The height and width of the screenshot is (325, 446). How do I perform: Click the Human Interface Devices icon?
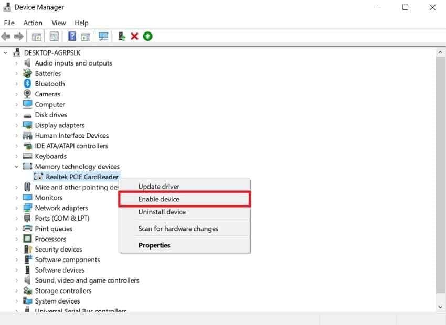pos(27,136)
